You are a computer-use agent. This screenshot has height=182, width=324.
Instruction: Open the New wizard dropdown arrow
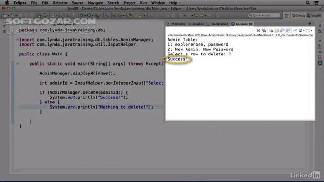click(x=9, y=16)
